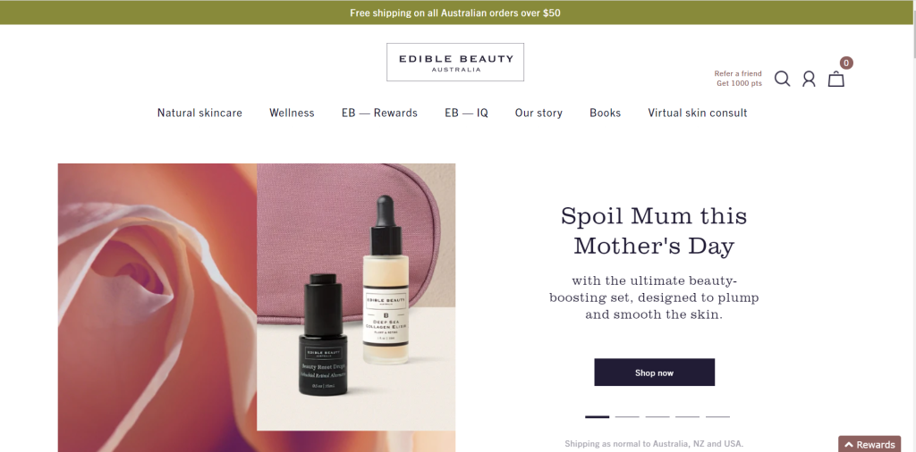Open the EB — IQ menu item
Image resolution: width=916 pixels, height=452 pixels.
coord(466,113)
